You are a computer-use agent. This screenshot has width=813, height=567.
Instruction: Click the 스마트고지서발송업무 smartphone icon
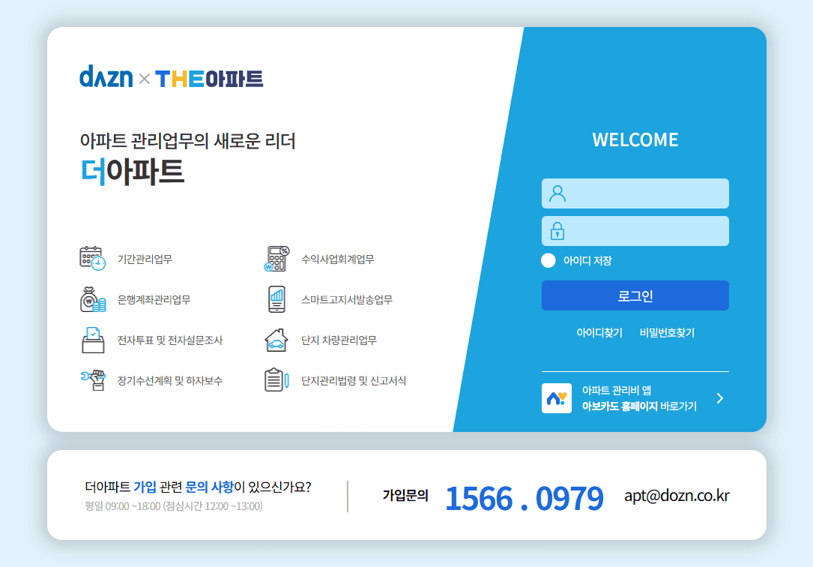[276, 298]
